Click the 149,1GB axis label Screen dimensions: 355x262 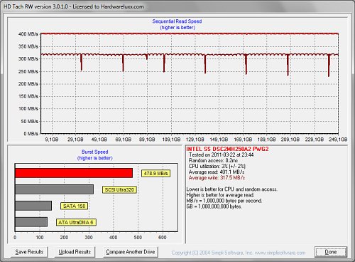point(219,140)
